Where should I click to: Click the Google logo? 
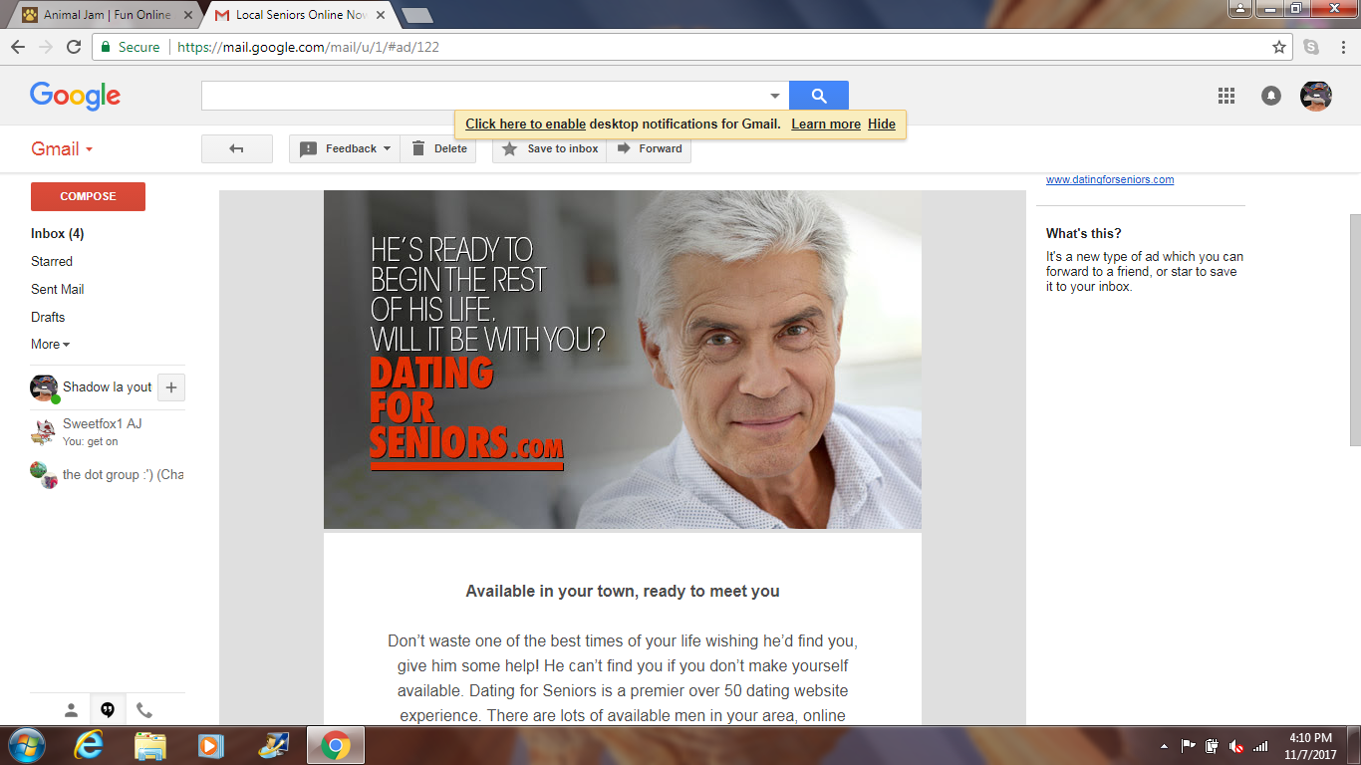[x=75, y=96]
